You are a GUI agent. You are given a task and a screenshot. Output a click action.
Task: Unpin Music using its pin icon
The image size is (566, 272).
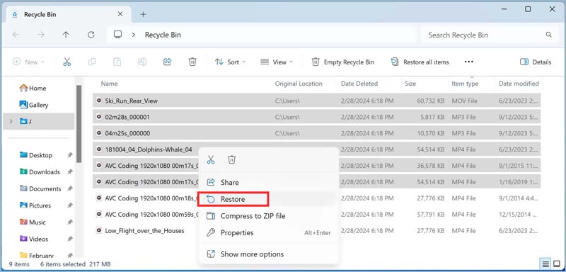click(69, 222)
